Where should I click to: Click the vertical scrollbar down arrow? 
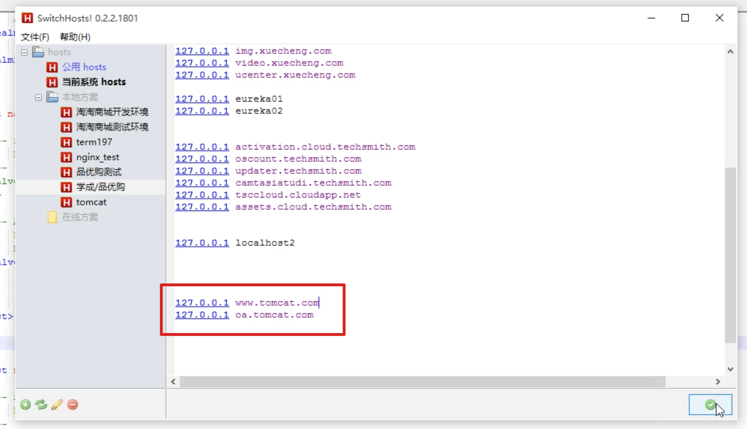point(730,369)
